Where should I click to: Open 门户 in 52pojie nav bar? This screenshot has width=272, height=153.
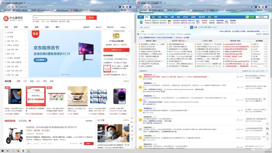tap(141, 17)
